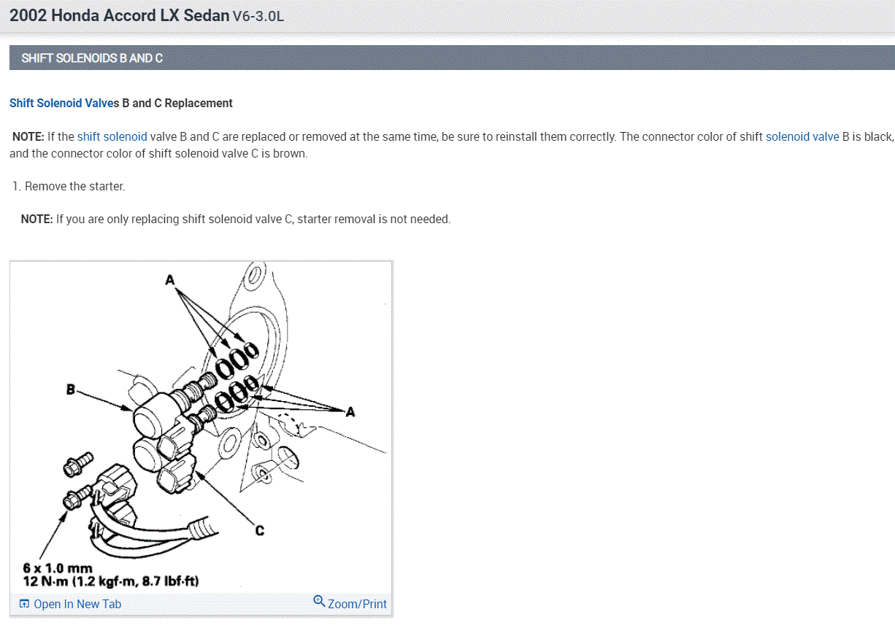
Task: Click the text 'connector color of shift solenoid valve C is brown'
Action: tap(178, 154)
